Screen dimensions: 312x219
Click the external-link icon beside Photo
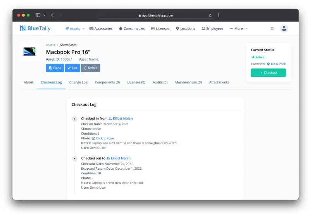(93, 138)
